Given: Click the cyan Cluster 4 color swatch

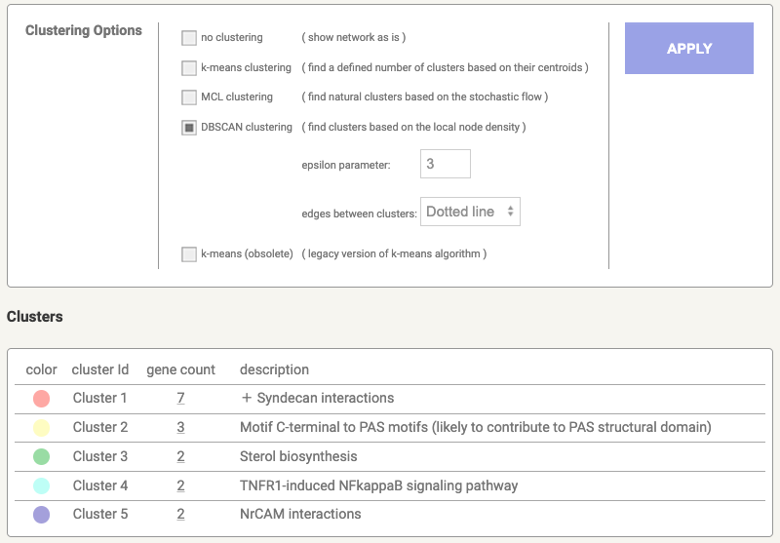Looking at the screenshot, I should coord(41,485).
